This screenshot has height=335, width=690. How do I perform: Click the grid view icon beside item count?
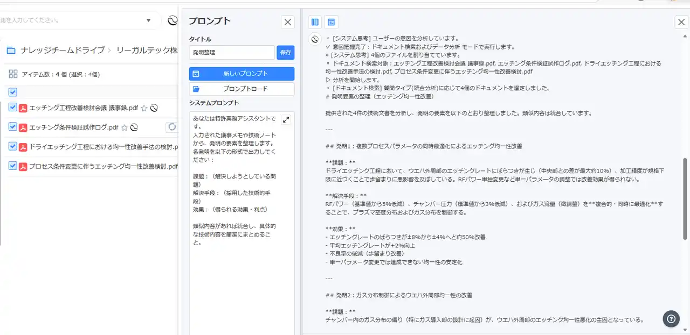pyautogui.click(x=13, y=74)
